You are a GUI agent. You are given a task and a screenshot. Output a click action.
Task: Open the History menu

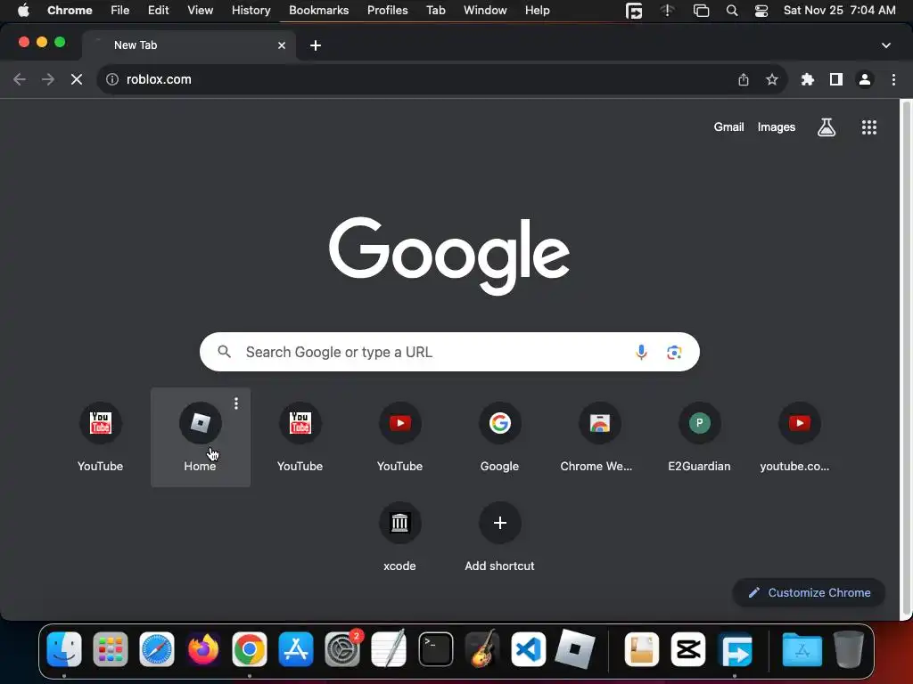coord(251,10)
